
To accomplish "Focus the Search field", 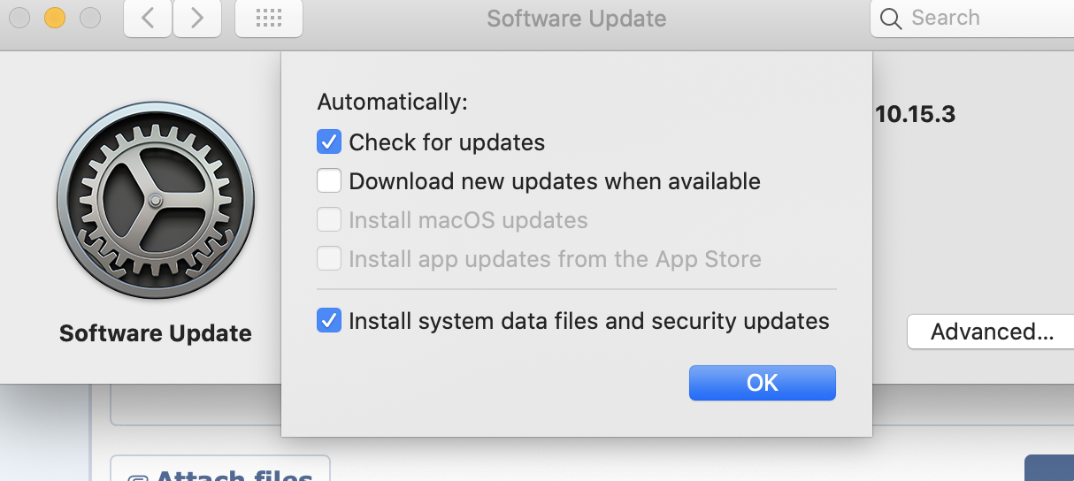I will coord(972,19).
